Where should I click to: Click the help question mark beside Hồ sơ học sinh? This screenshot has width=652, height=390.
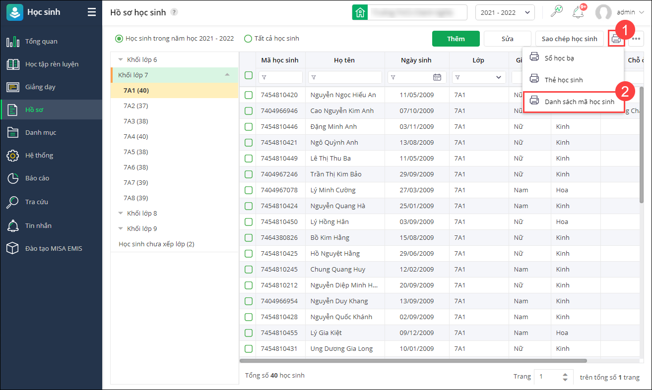174,12
